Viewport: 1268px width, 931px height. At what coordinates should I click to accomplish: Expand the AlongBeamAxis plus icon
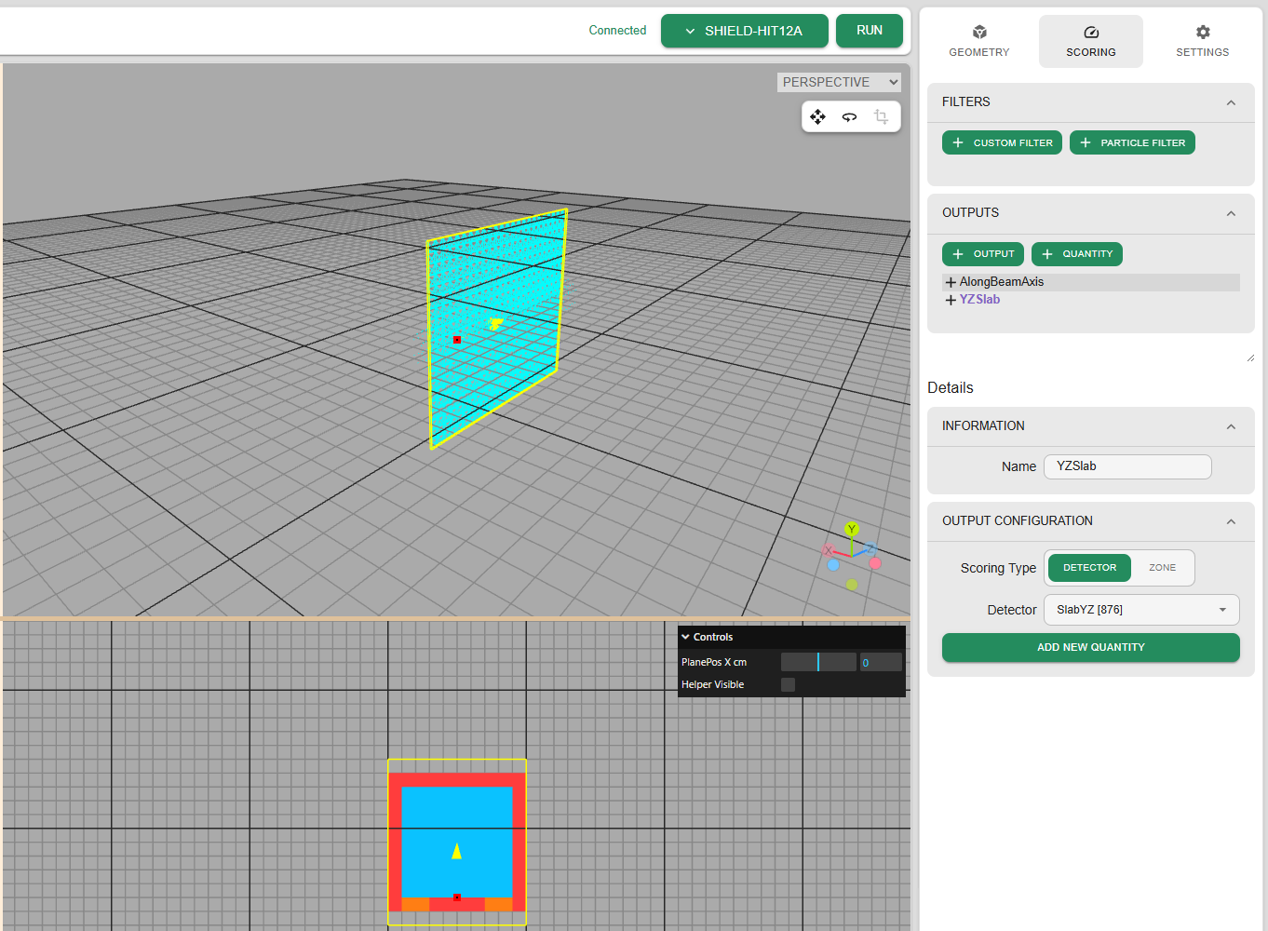(951, 282)
